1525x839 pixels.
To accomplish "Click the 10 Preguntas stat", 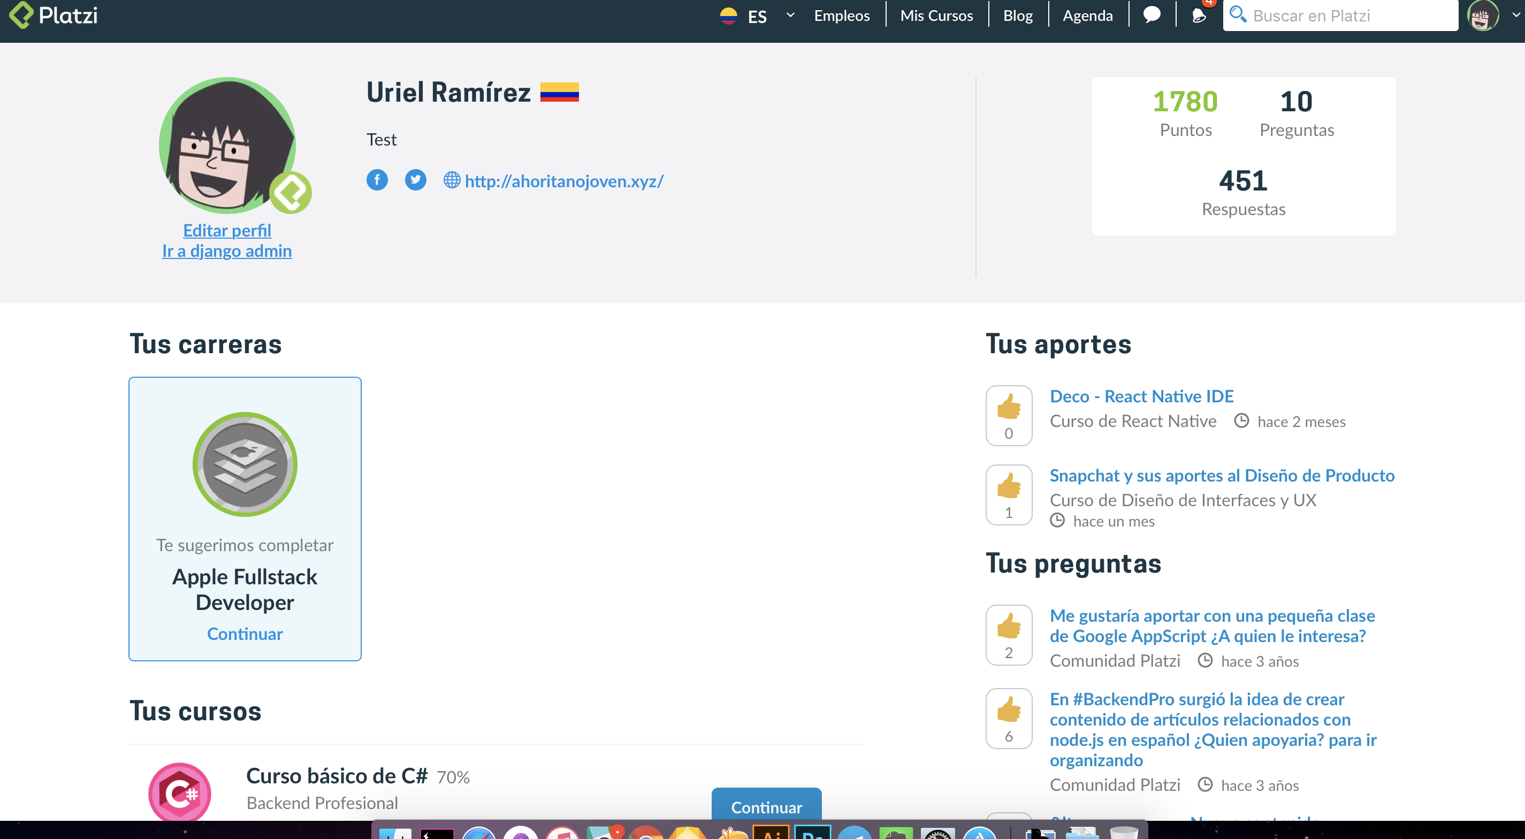I will tap(1297, 113).
